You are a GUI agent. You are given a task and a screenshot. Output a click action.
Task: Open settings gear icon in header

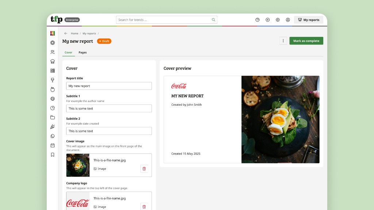click(278, 20)
